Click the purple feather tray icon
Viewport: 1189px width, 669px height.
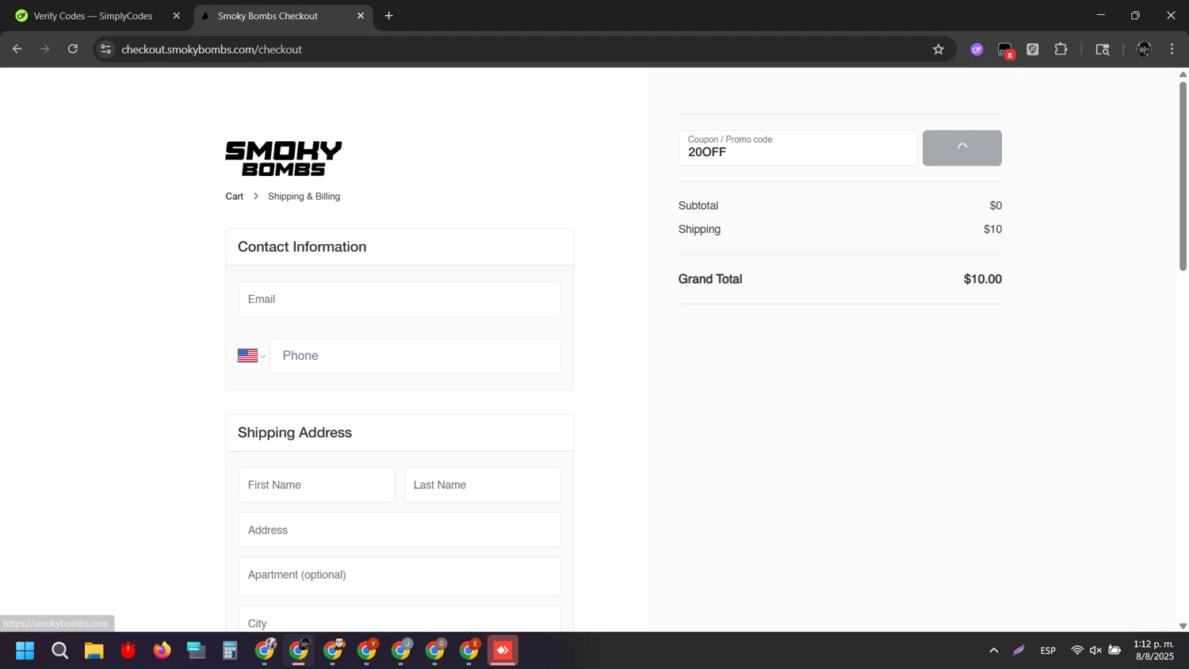1019,651
